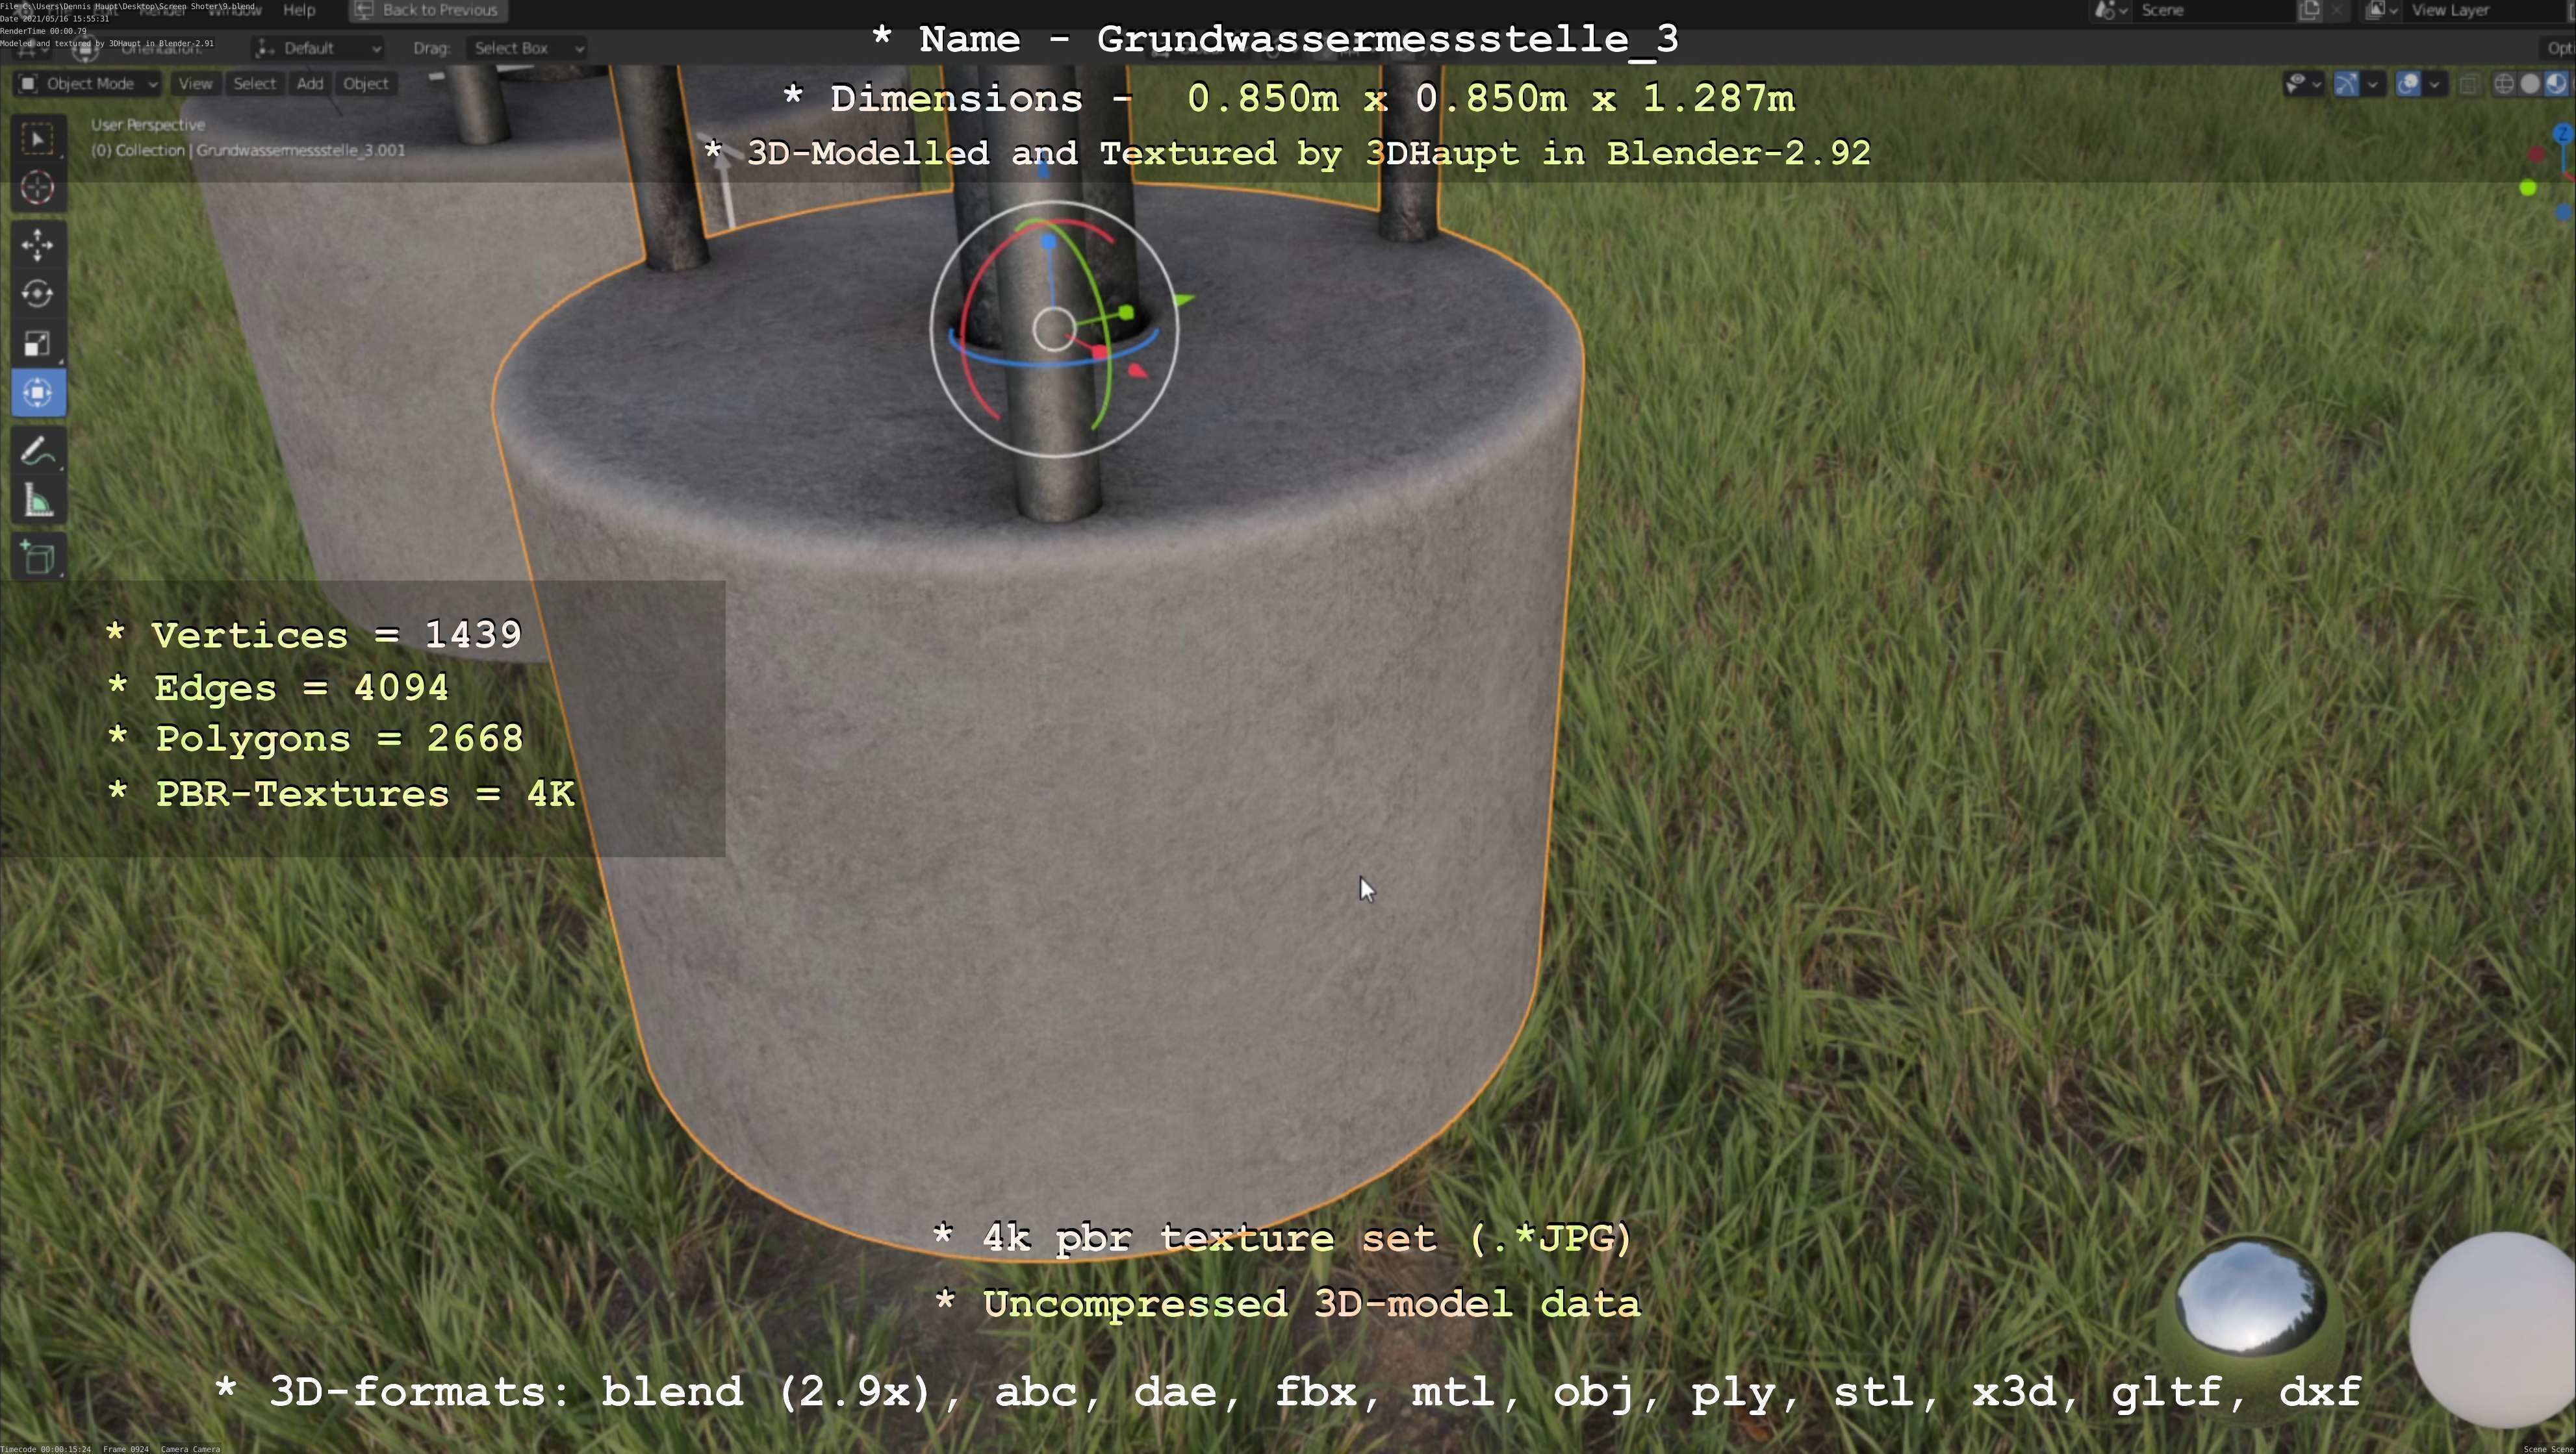Image resolution: width=2576 pixels, height=1454 pixels.
Task: Click the Polygons = 2668 text
Action: coord(315,738)
